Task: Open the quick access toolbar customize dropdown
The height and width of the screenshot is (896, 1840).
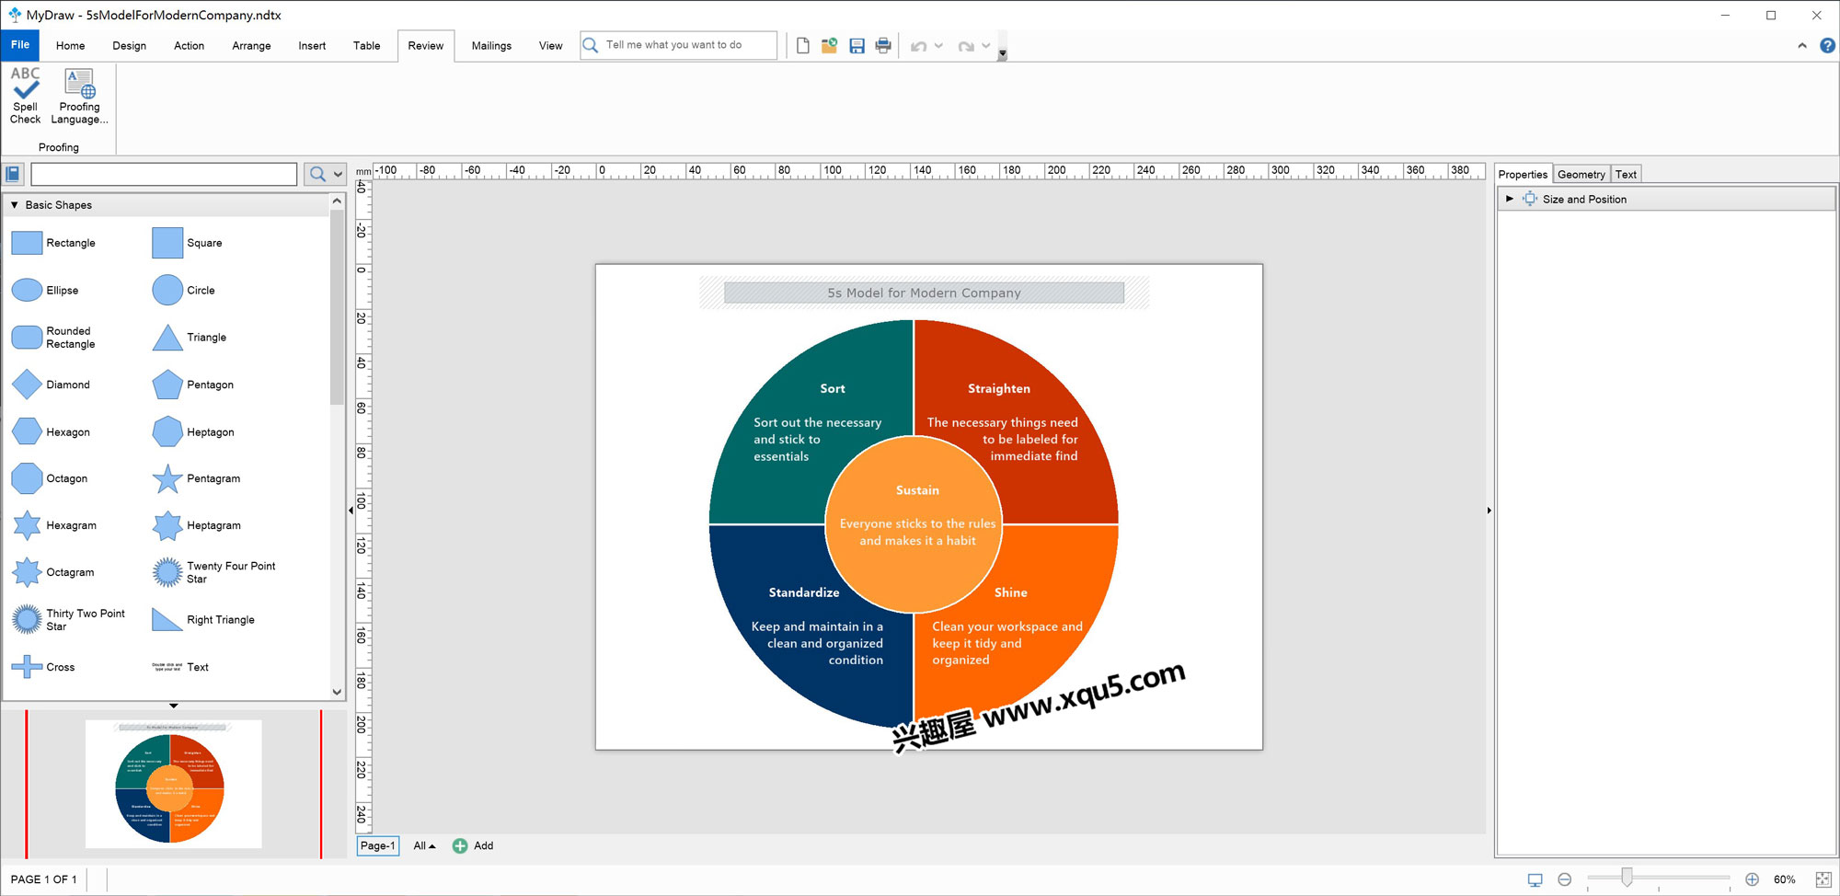Action: [x=1002, y=53]
